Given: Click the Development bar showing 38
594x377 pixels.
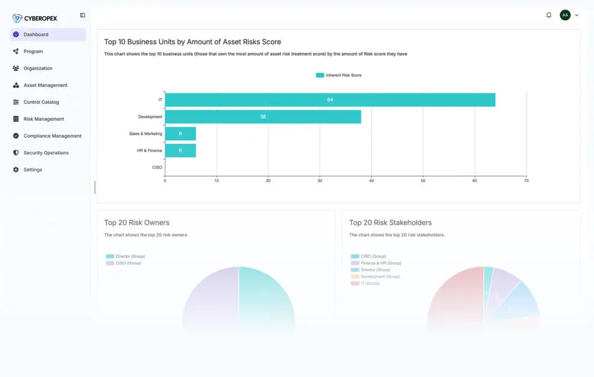Looking at the screenshot, I should pyautogui.click(x=263, y=117).
